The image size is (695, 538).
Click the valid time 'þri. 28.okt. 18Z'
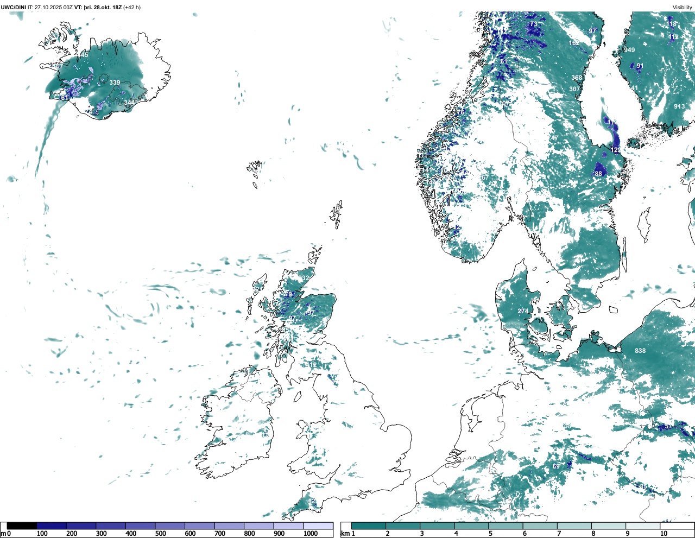tap(103, 7)
